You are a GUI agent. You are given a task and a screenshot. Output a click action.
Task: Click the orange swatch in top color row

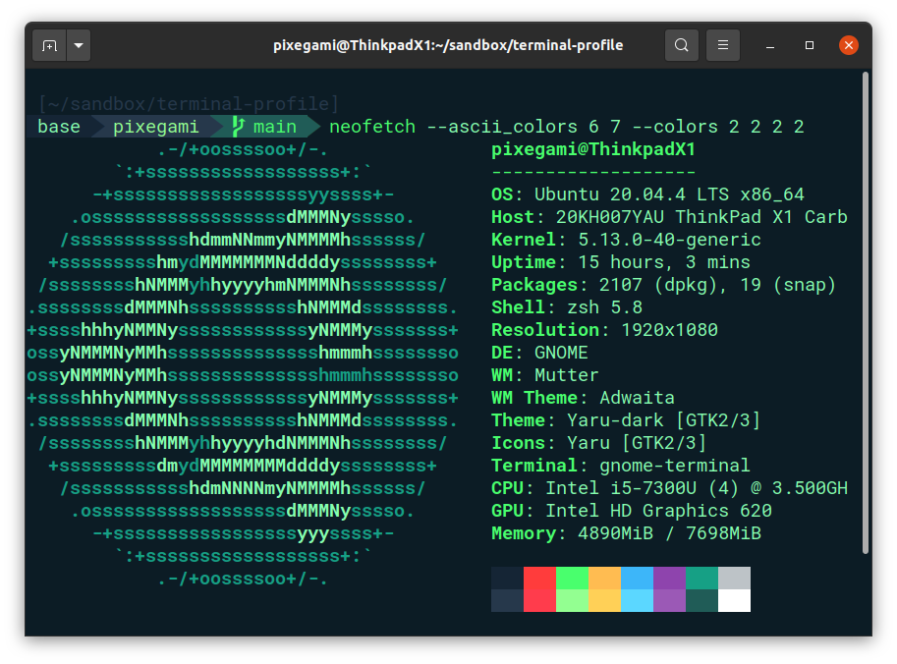click(x=604, y=578)
